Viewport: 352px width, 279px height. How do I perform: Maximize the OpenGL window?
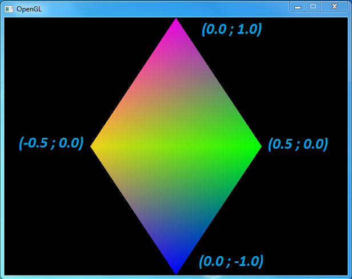point(313,6)
